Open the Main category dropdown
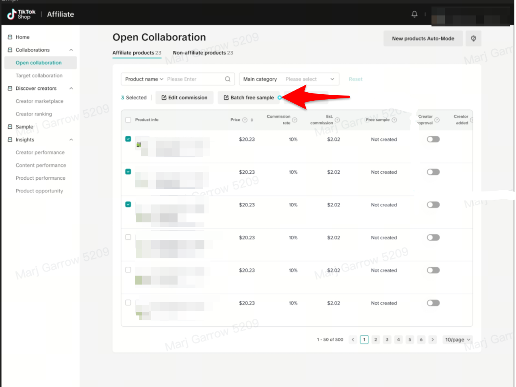Screen dimensions: 516x387 pyautogui.click(x=289, y=79)
